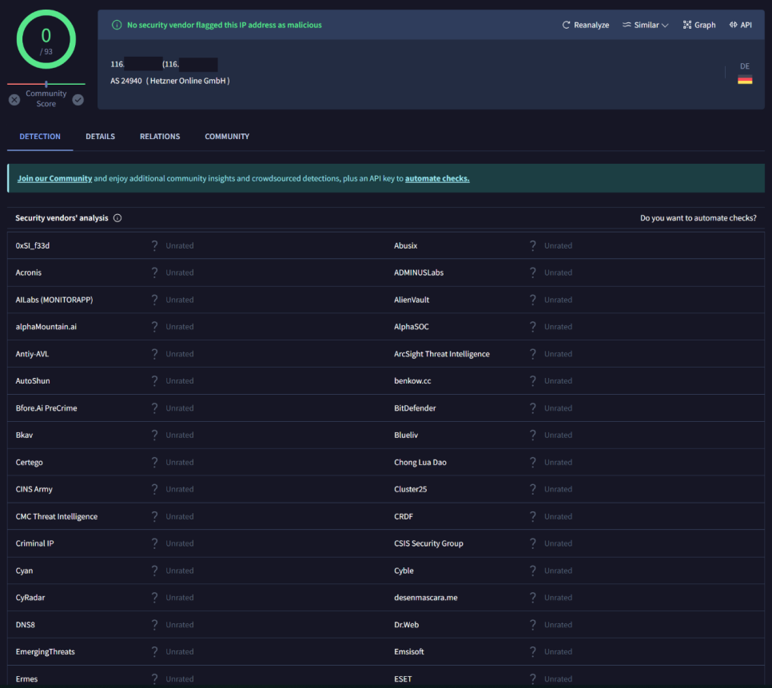The height and width of the screenshot is (688, 772).
Task: Click question mark icon in Abusix row
Action: [533, 245]
